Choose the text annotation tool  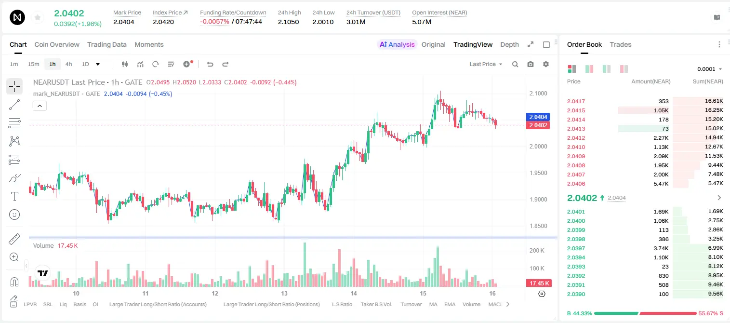14,196
